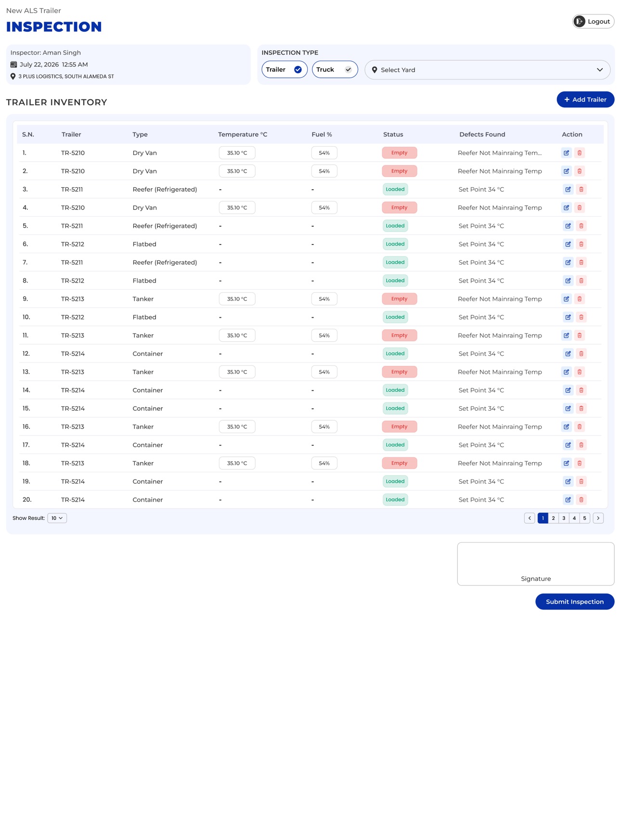
Task: Click temperature field in row 9
Action: (237, 299)
